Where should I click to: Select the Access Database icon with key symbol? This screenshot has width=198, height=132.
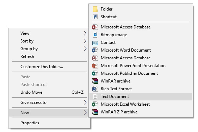(x=95, y=58)
